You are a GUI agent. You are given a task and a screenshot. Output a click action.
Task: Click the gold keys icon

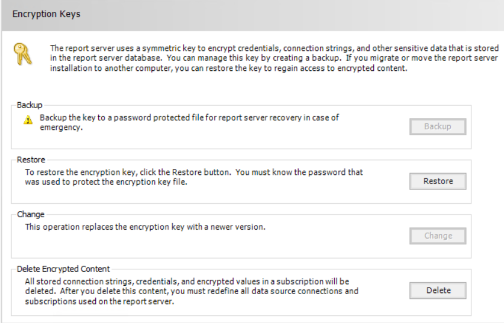point(22,55)
